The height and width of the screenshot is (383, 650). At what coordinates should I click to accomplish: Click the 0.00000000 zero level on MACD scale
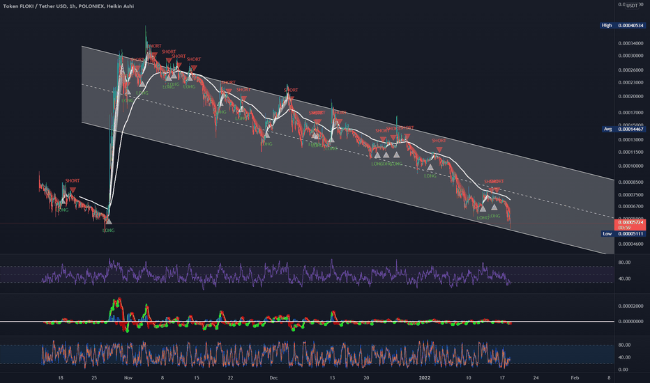[630, 321]
